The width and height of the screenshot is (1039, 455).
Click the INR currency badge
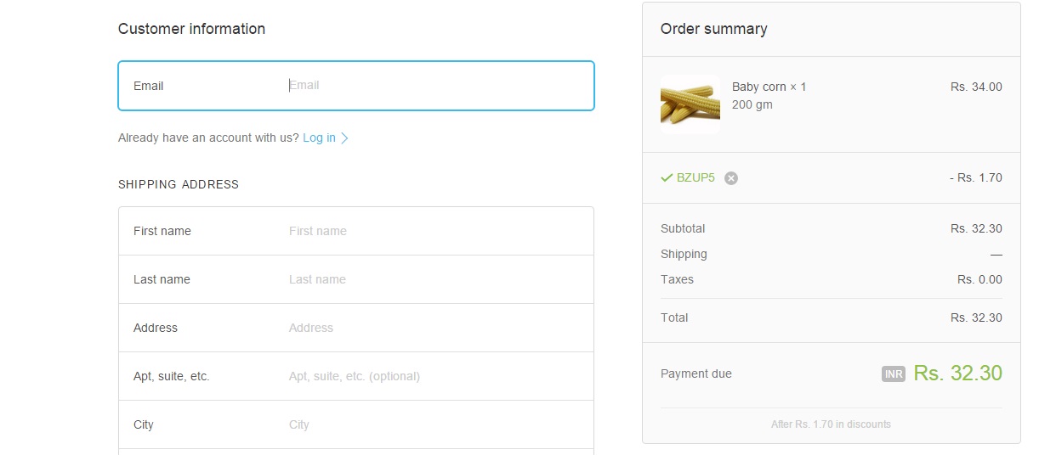[x=894, y=374]
